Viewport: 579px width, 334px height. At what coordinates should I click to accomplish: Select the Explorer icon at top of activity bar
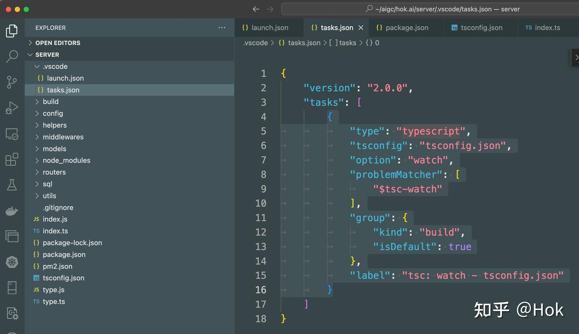point(12,30)
